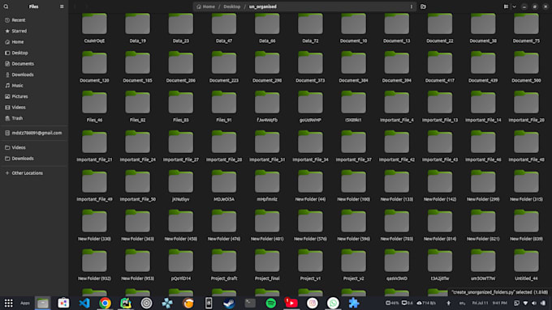Open the gmail account entry in sidebar

coord(33,133)
